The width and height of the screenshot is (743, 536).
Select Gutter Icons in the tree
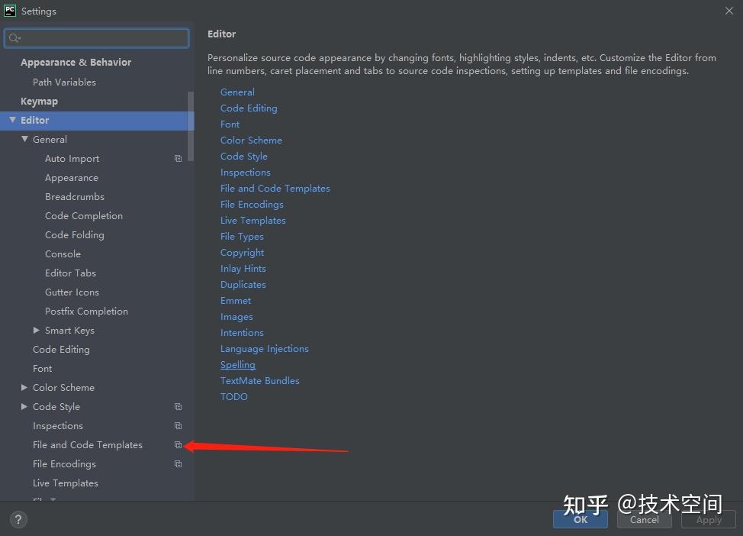pos(72,292)
